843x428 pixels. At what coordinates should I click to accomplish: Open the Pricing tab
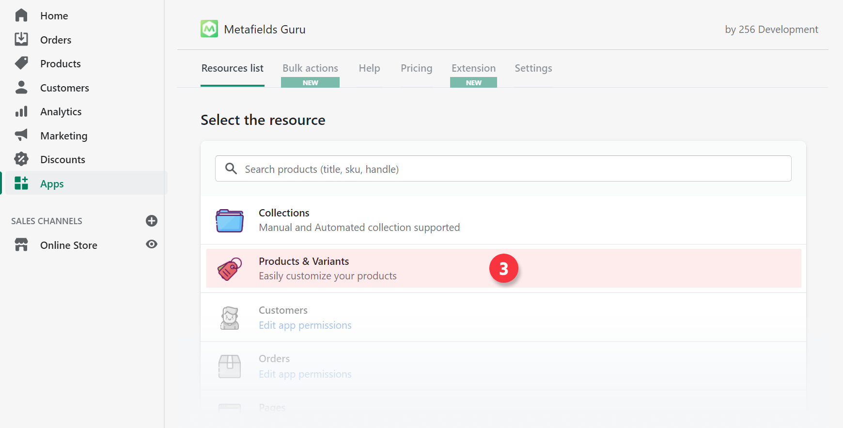416,68
